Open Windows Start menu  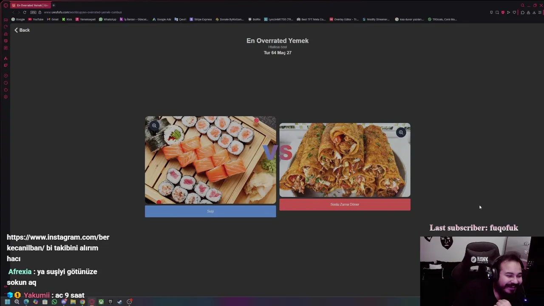pos(8,302)
